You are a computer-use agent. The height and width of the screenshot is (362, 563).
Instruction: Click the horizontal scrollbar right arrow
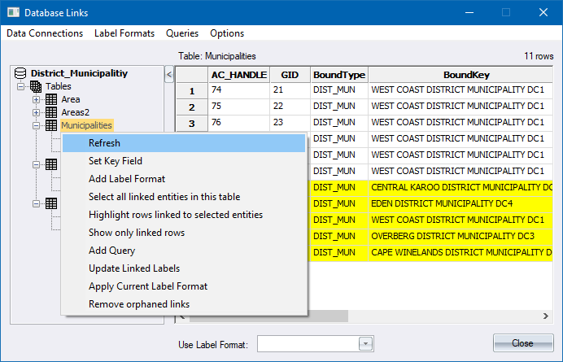[x=546, y=316]
